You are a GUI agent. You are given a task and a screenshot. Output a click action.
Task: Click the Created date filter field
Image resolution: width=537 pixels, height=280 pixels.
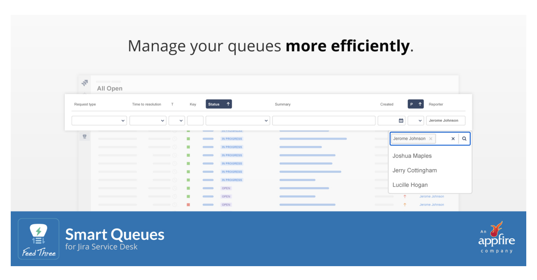[x=392, y=121]
